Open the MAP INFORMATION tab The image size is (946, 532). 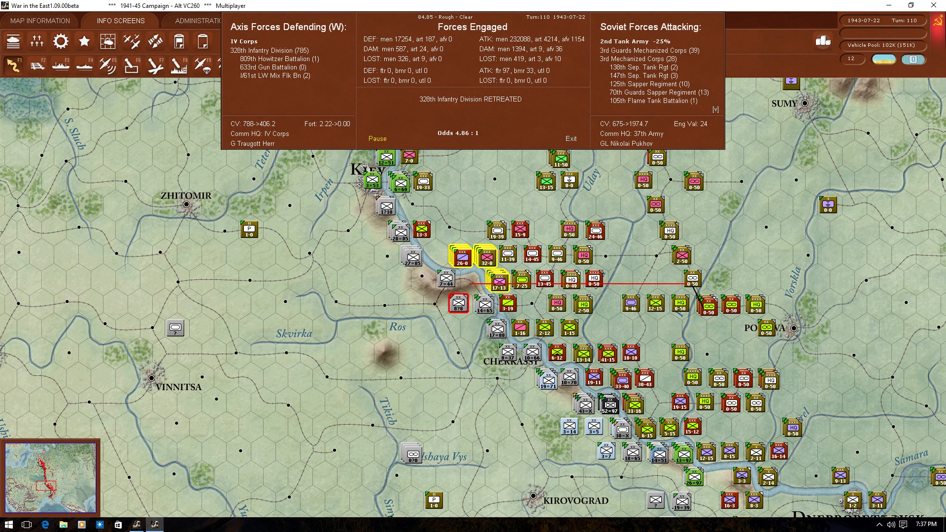[40, 21]
